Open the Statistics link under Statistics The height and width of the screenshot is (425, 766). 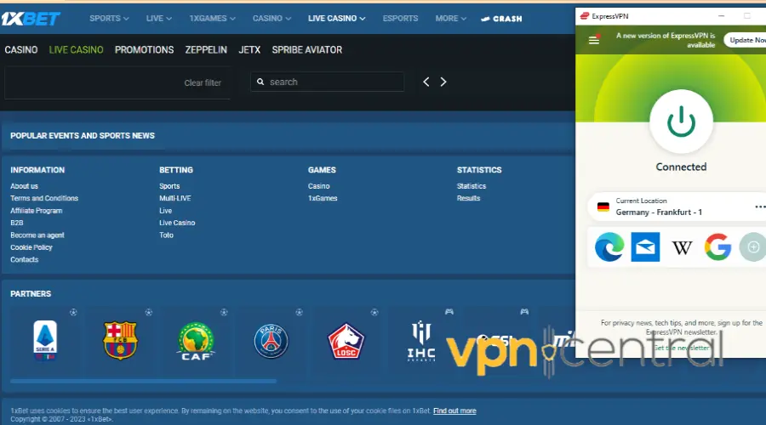click(x=471, y=186)
